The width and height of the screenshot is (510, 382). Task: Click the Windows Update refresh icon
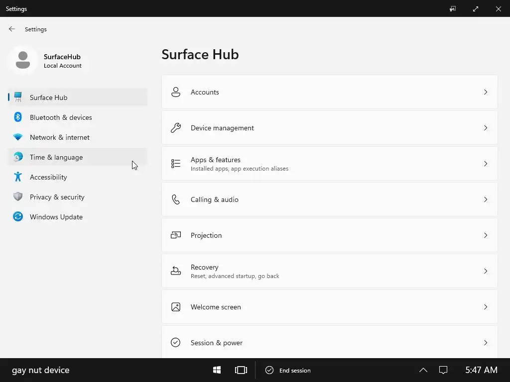coord(18,217)
